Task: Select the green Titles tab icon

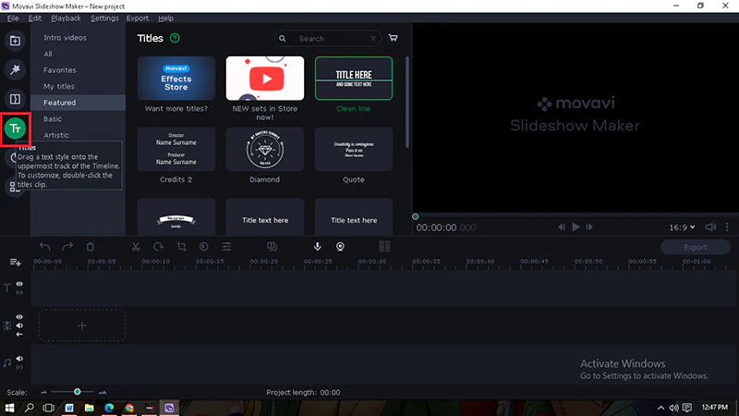Action: (x=15, y=128)
